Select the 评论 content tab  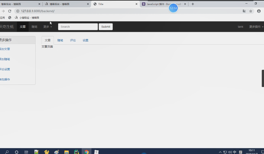pos(73,40)
